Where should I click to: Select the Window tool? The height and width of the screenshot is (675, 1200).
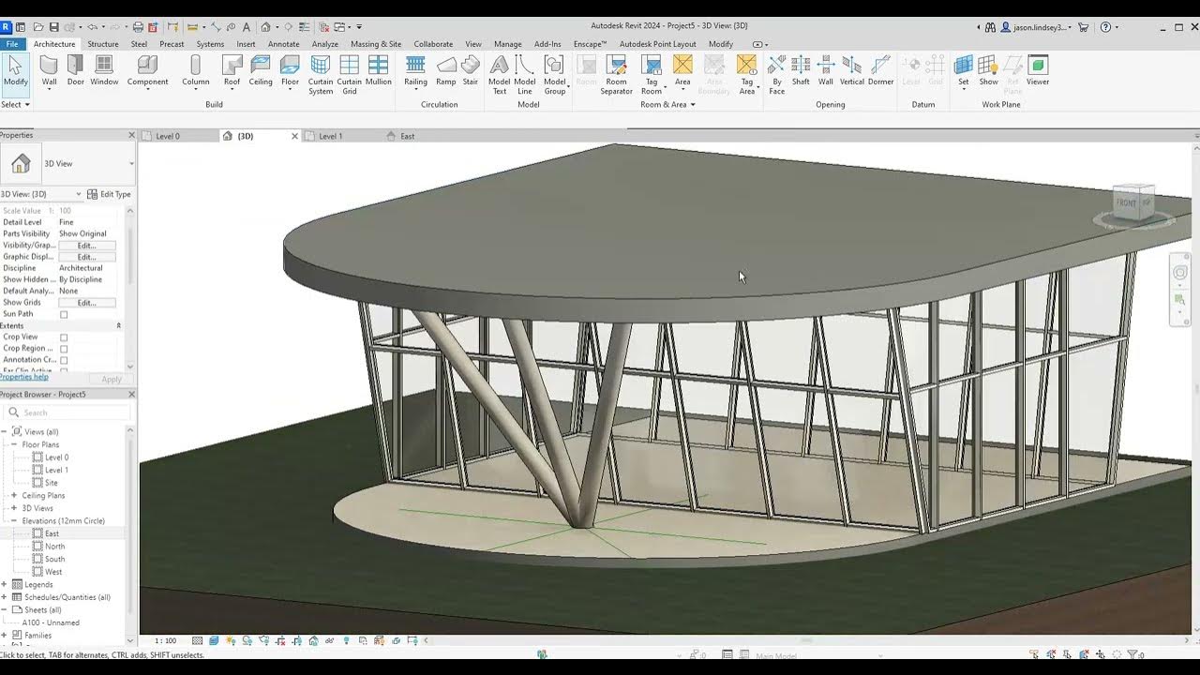click(x=104, y=70)
